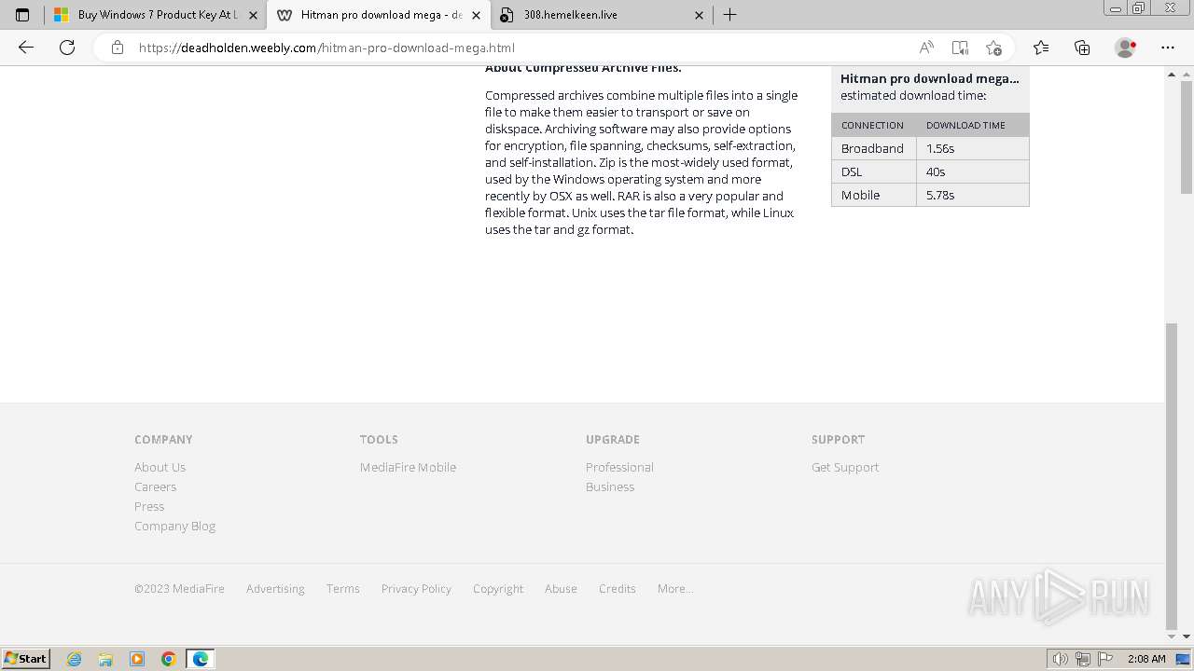
Task: Open the Get Support link
Action: [845, 467]
